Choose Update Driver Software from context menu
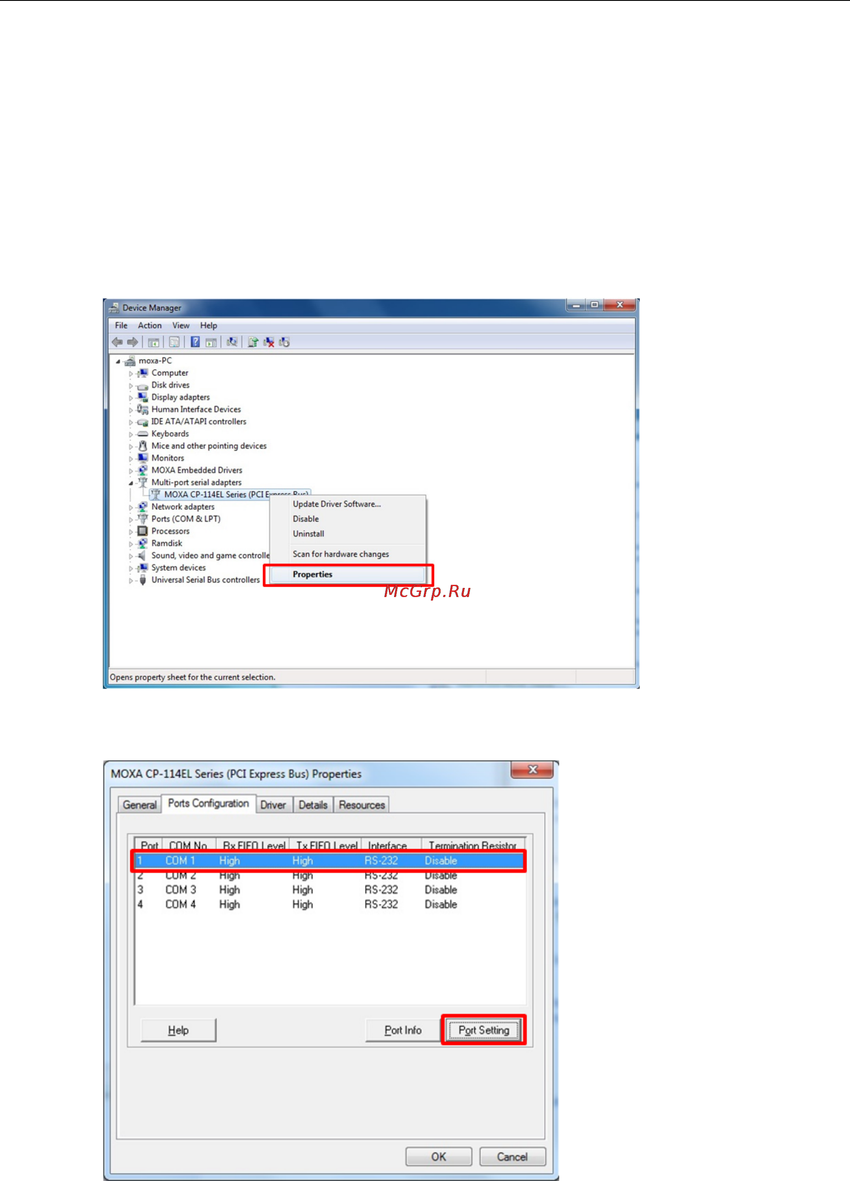The image size is (850, 1181). [x=348, y=504]
